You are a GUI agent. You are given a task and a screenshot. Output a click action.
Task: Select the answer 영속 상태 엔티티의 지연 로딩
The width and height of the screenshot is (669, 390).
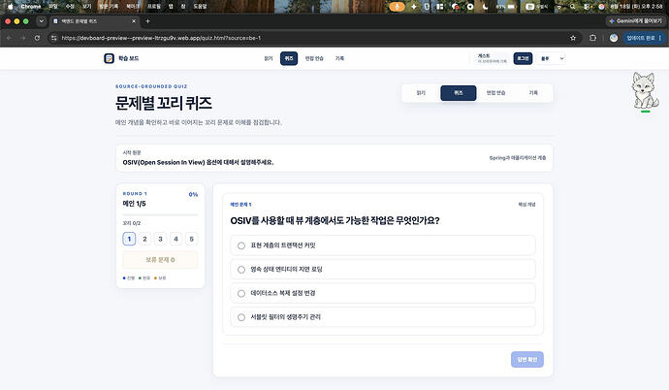tap(383, 270)
